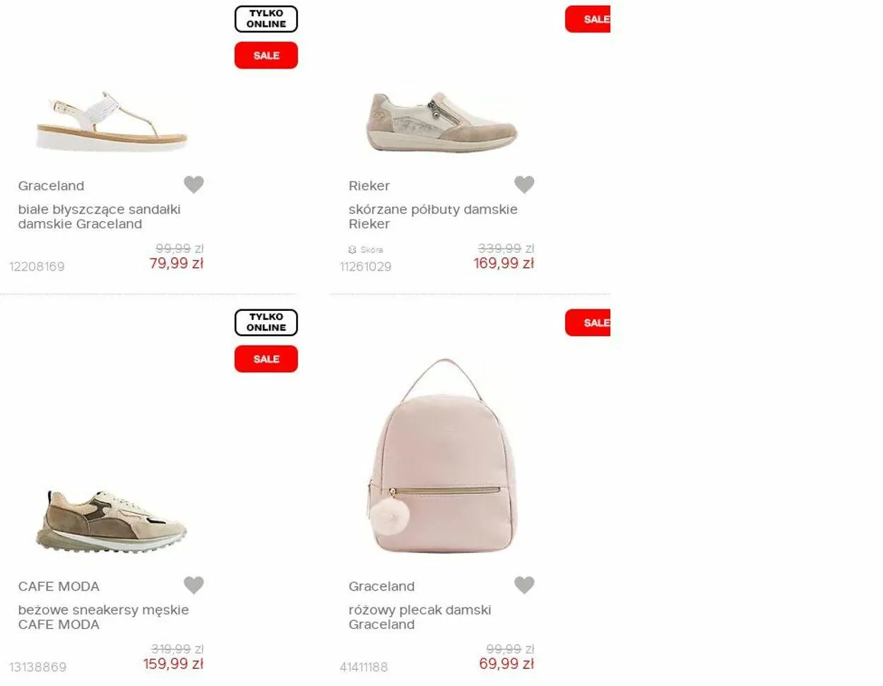Open 'beżowe sneakersy męskie CAFE MODA' link

tap(103, 617)
